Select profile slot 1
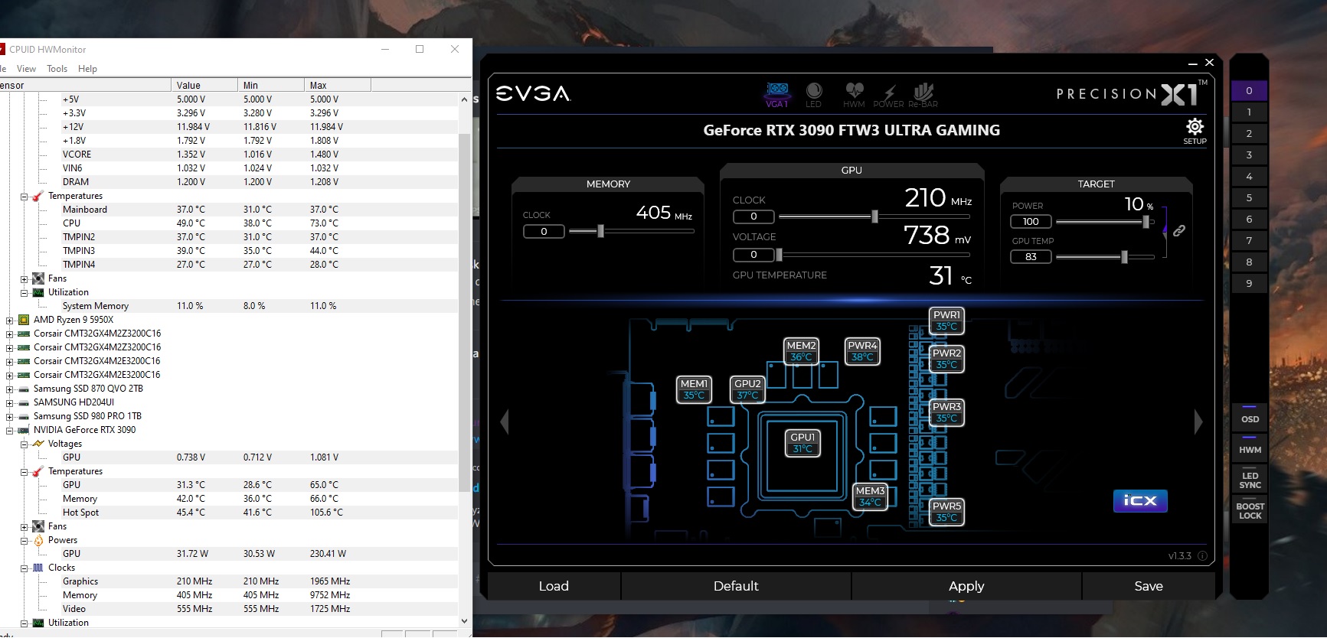 [1249, 112]
